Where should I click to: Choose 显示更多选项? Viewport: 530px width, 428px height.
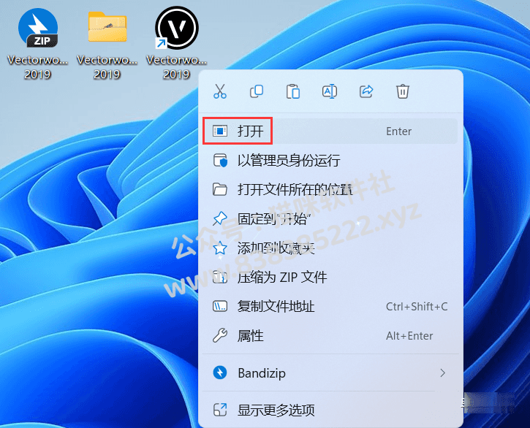click(330, 410)
